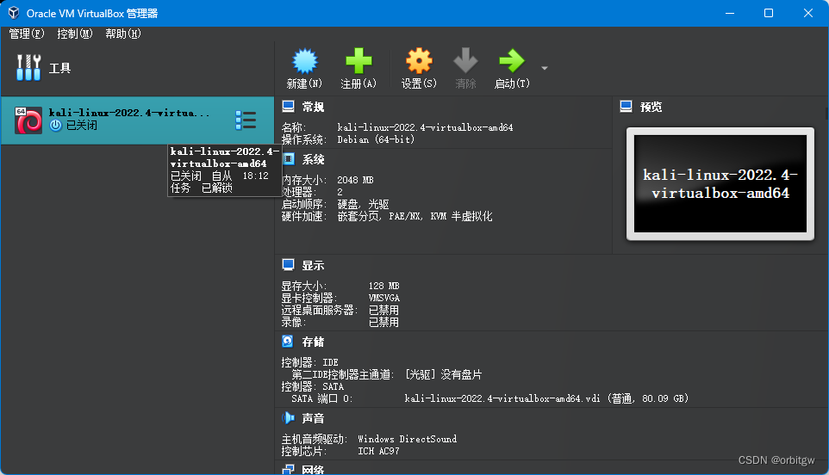Click the 网络 Network section header
The width and height of the screenshot is (829, 475).
(x=313, y=470)
